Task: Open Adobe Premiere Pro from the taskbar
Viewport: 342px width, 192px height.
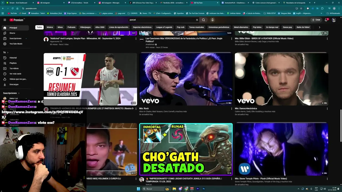Action: click(198, 189)
